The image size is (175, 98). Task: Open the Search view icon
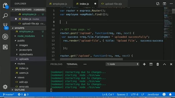point(5,16)
